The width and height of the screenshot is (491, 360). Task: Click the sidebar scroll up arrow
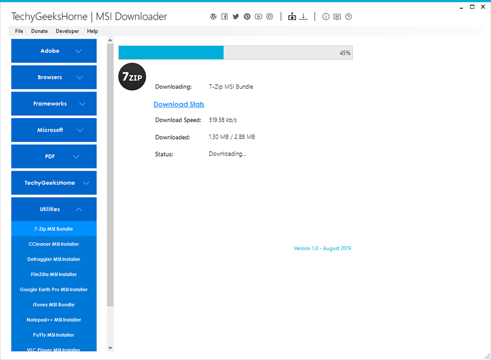[x=110, y=40]
